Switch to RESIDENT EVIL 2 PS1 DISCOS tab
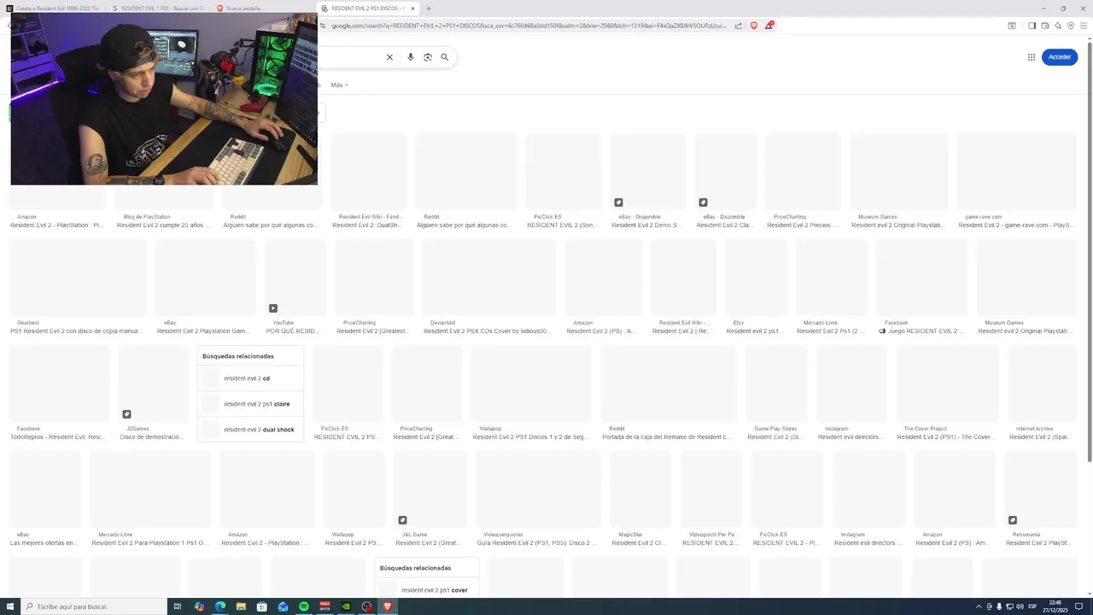 [x=367, y=9]
